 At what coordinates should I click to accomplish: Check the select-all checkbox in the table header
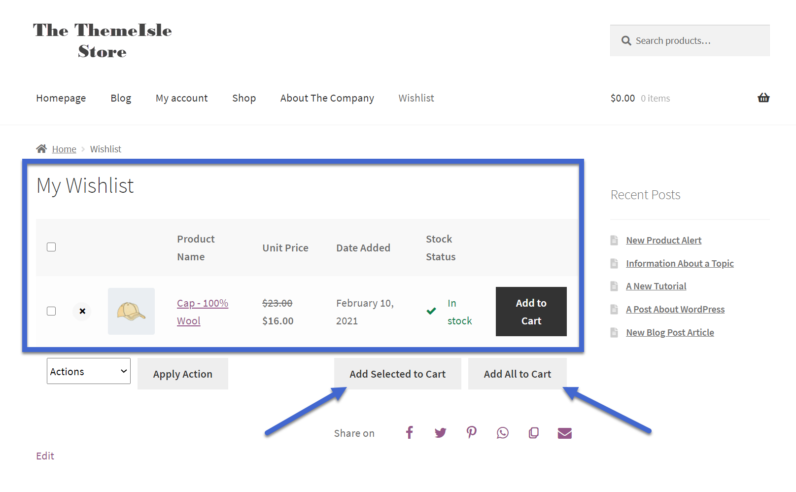[x=51, y=247]
